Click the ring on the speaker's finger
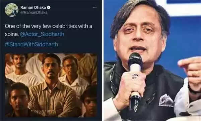Screen dimensions: 201x121 tap(135, 76)
